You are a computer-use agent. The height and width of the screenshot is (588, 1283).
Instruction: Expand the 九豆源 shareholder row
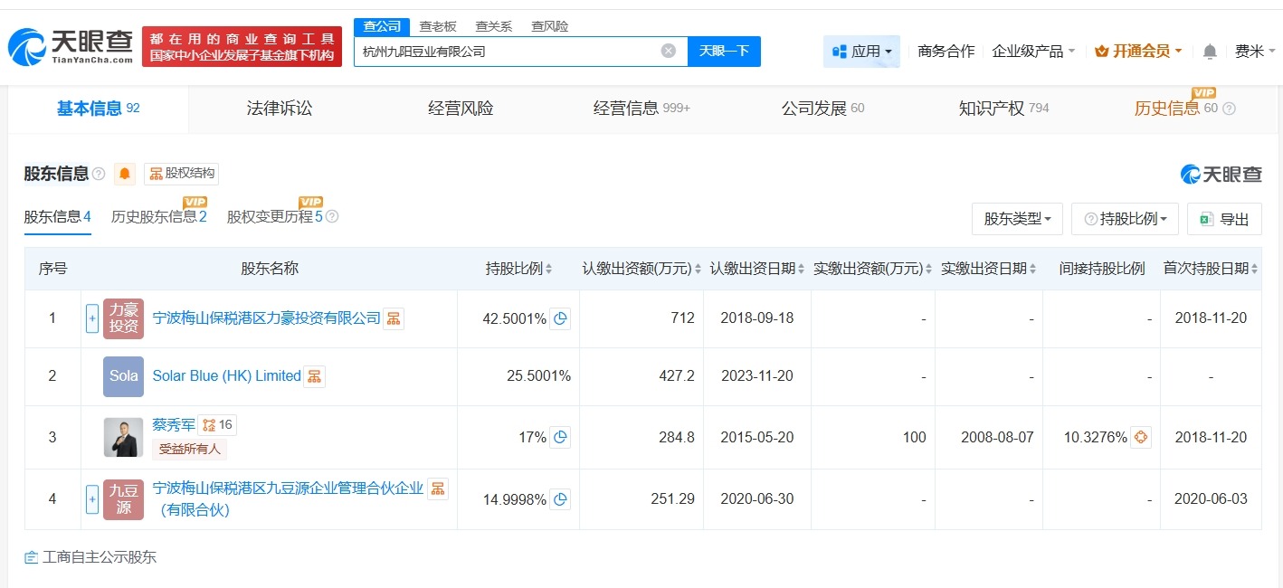(x=91, y=498)
